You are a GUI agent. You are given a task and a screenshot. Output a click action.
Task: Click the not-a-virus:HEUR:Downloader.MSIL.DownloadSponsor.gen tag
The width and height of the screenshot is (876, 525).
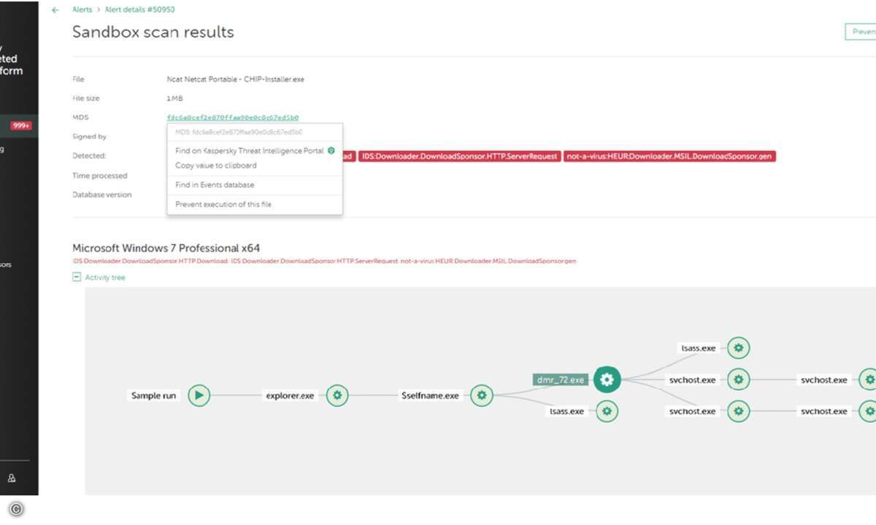pyautogui.click(x=669, y=156)
